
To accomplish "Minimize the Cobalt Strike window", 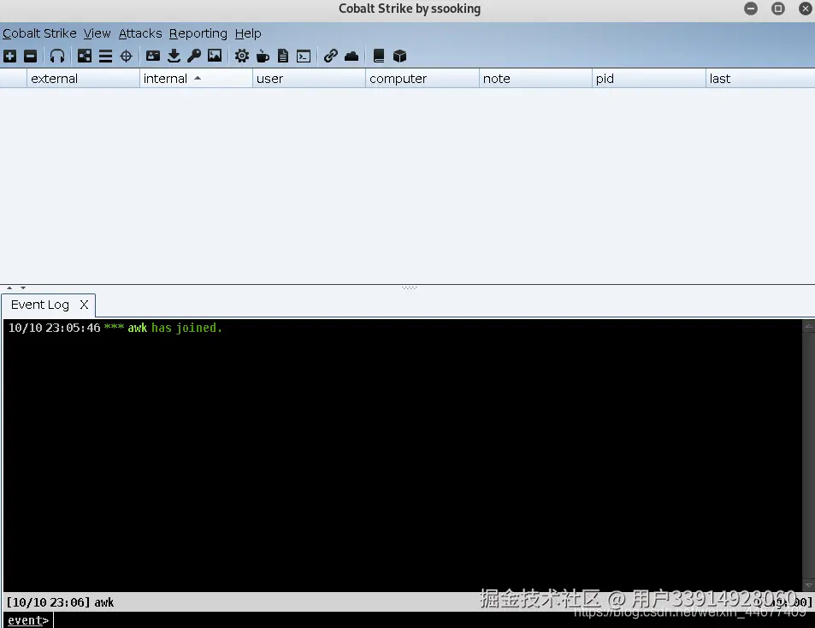I will coord(751,9).
